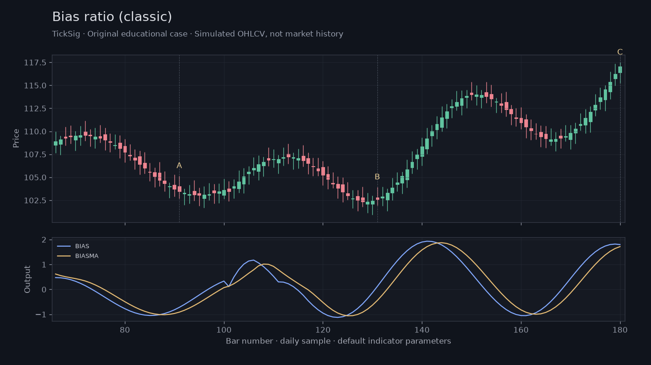
Task: Click x-axis tick label 120
Action: 323,329
